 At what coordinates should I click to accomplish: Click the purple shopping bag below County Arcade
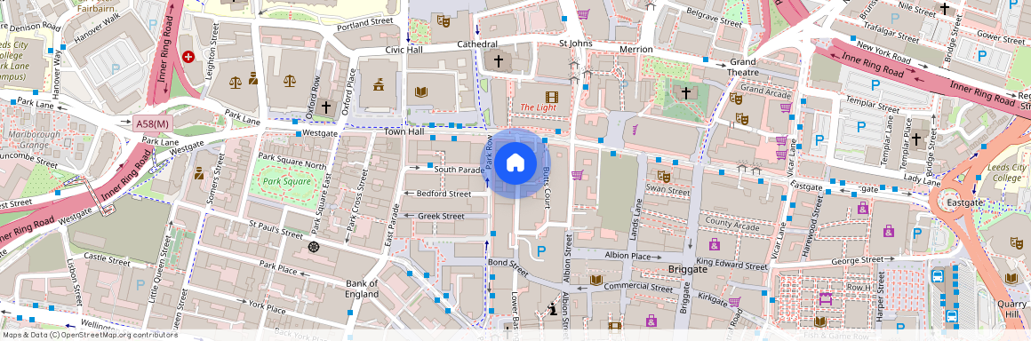pos(714,245)
